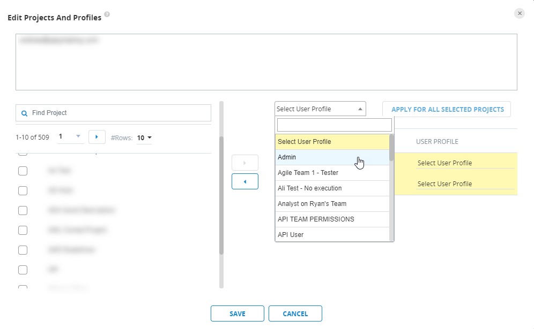The image size is (534, 329).
Task: Focus the search box inside the profile dropdown
Action: click(334, 125)
